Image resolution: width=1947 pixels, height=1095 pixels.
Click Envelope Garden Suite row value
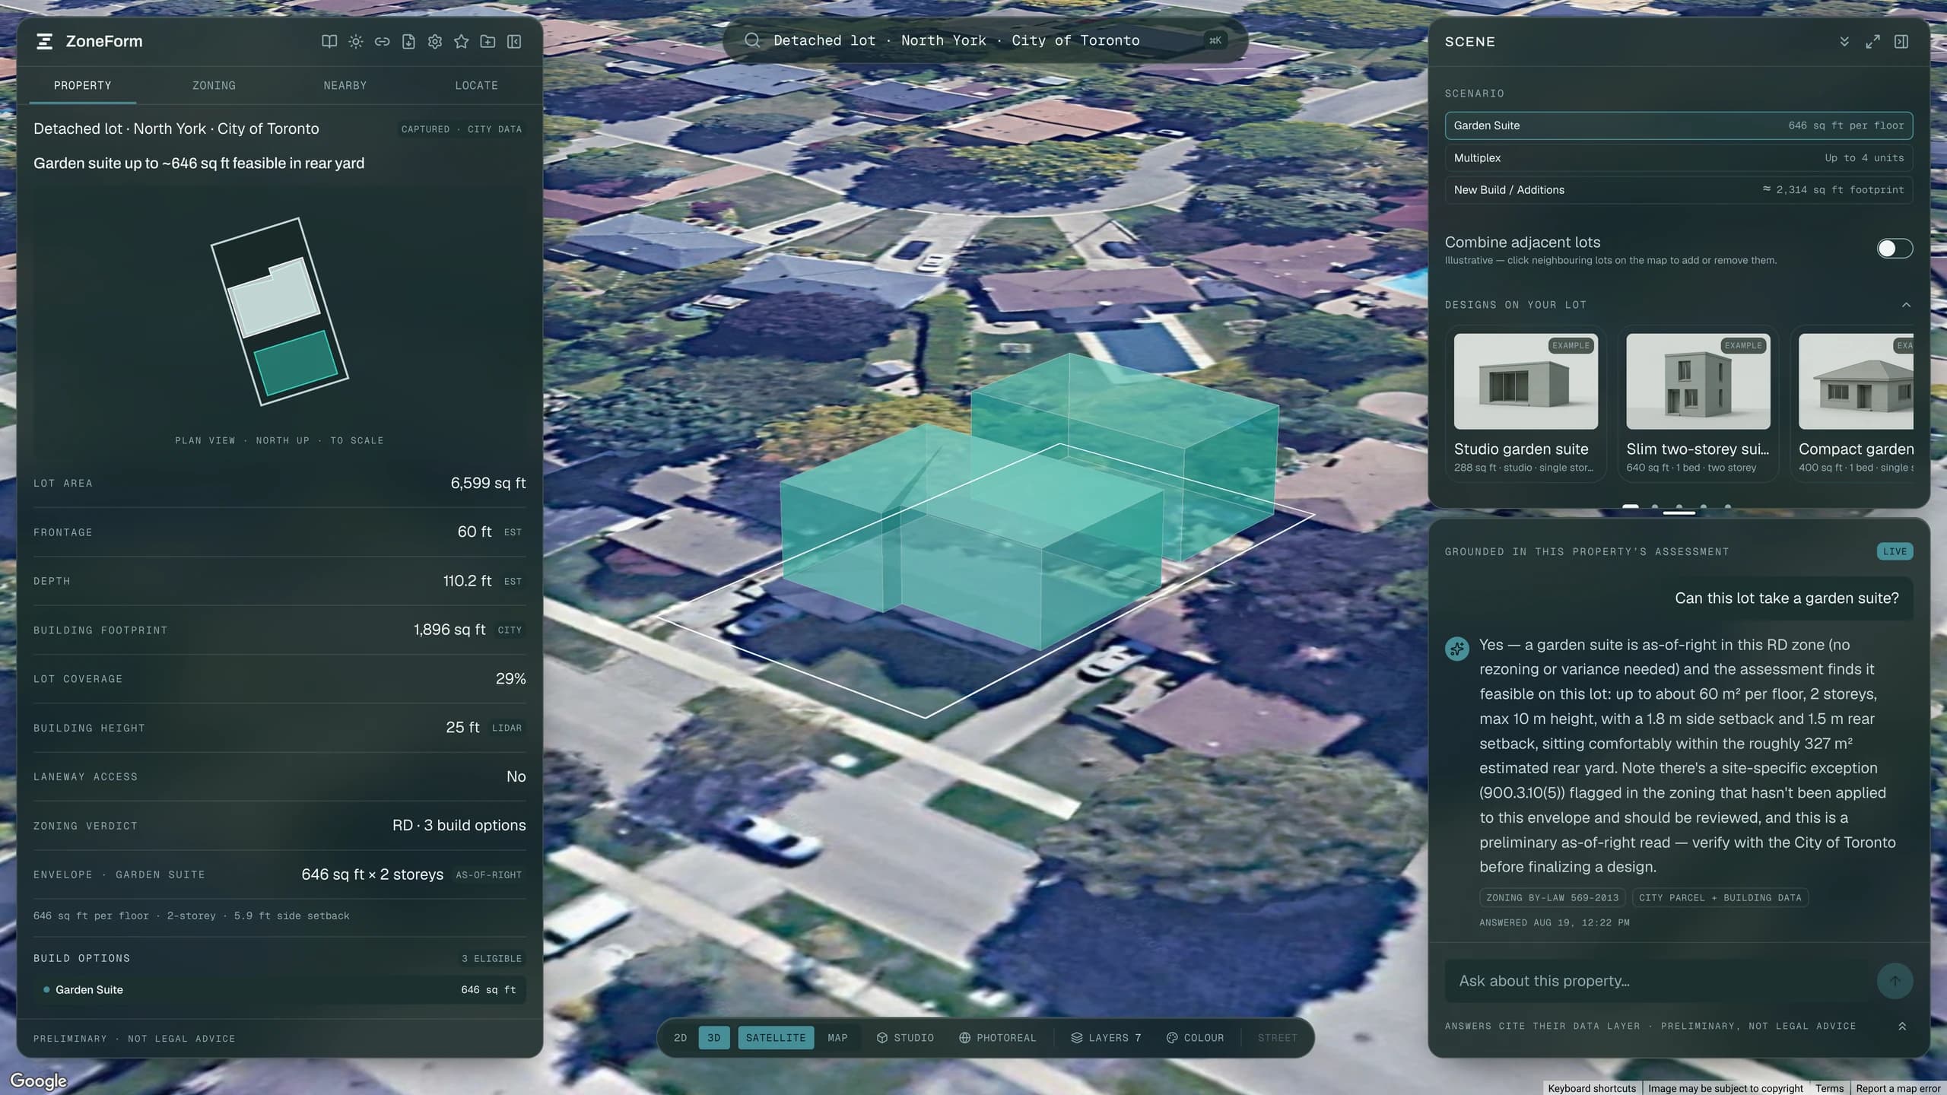(372, 874)
